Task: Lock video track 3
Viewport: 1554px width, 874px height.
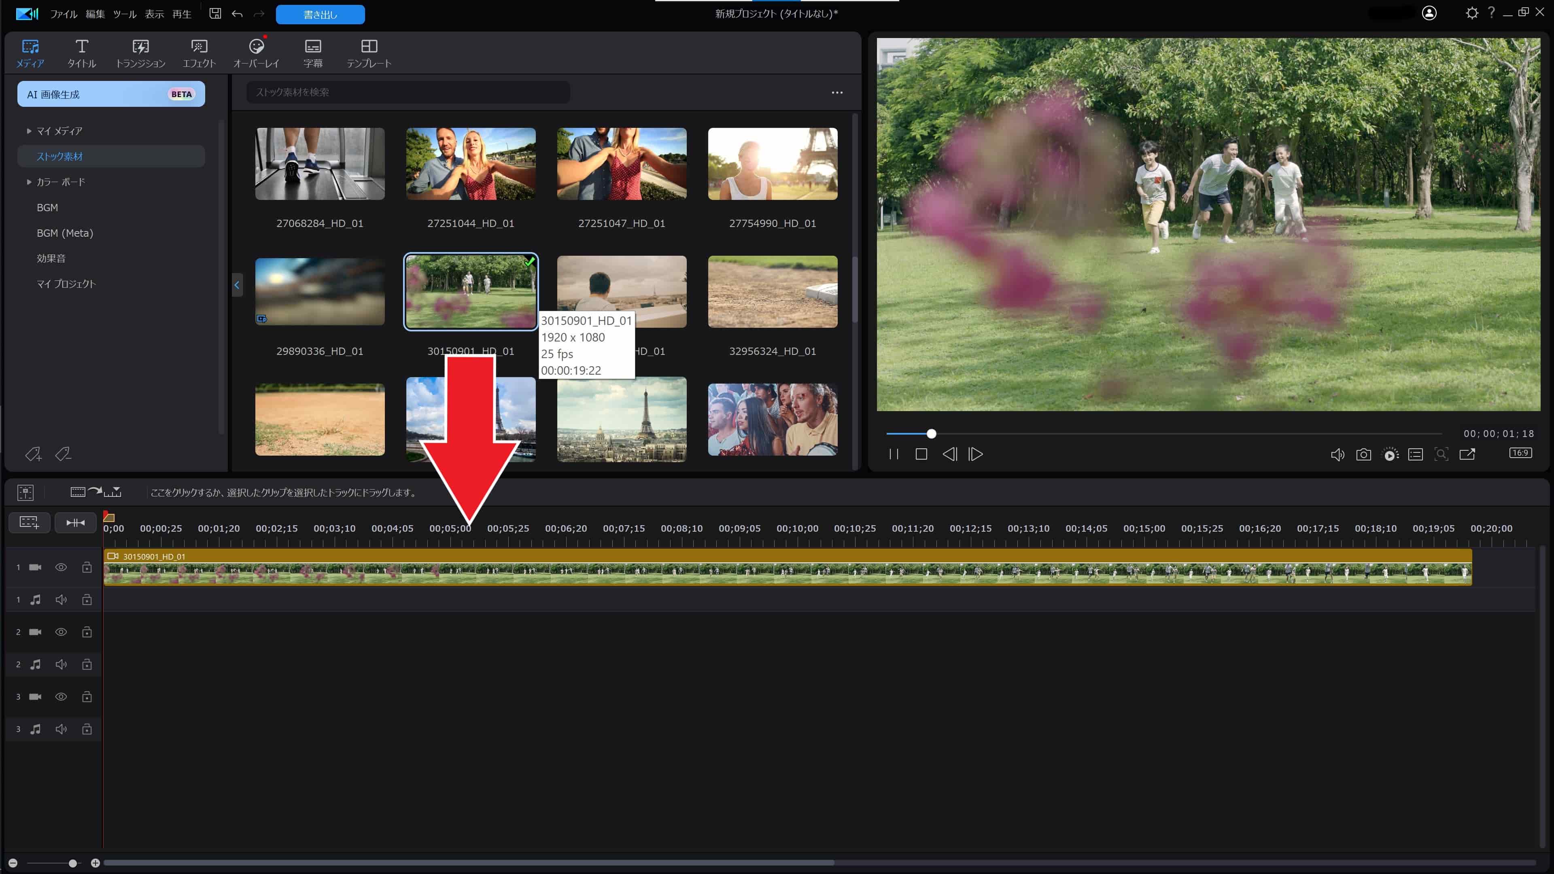Action: 87,697
